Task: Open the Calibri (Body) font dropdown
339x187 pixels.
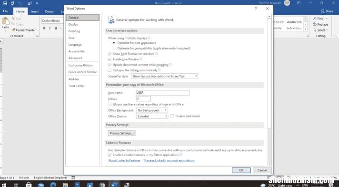Action: point(52,21)
